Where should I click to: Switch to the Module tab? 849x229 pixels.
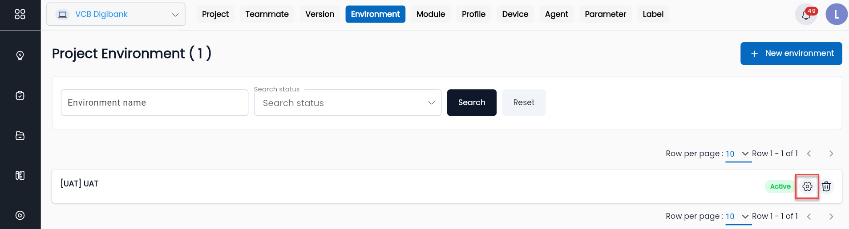click(431, 14)
